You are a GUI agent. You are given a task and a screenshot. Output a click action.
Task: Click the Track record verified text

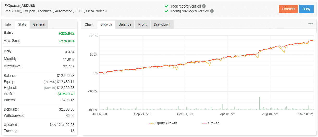[x=185, y=6]
